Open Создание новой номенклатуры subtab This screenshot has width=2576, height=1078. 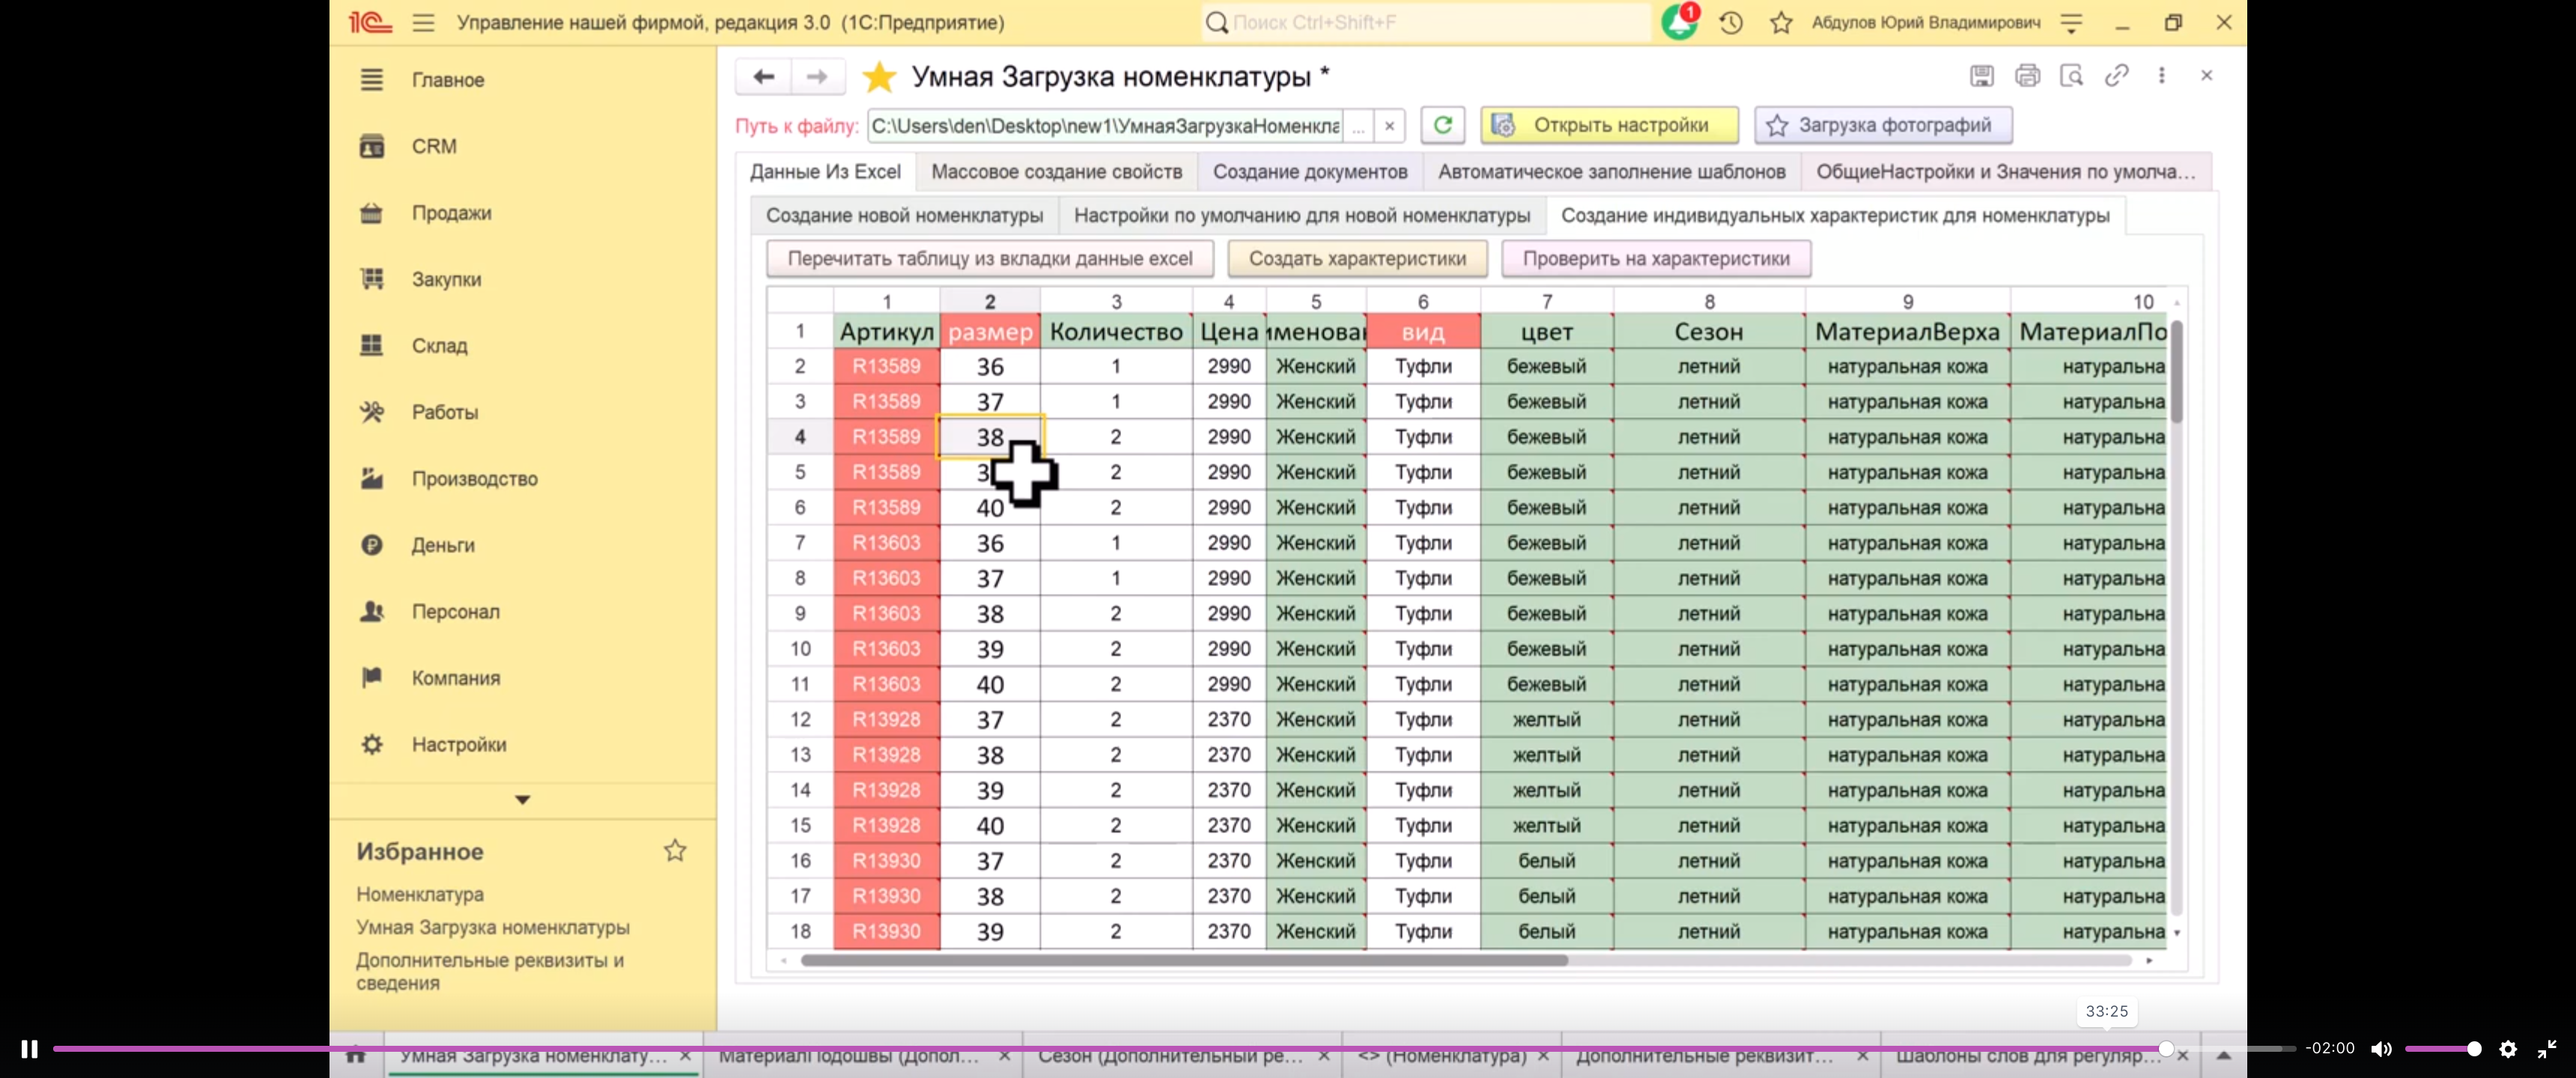click(x=904, y=215)
